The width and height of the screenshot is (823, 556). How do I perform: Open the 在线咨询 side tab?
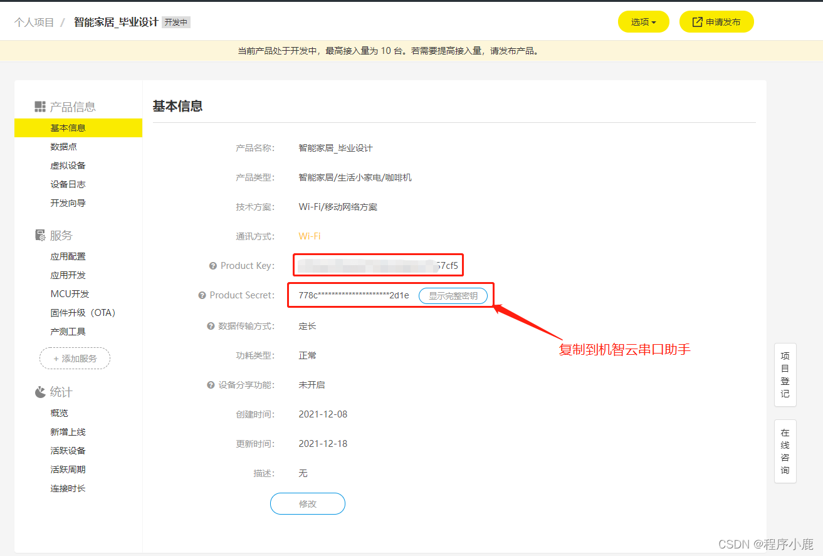coord(785,451)
